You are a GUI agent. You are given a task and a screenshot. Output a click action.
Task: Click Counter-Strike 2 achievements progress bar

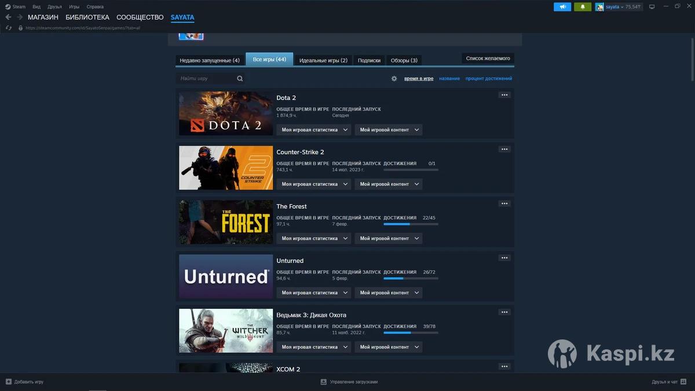point(411,170)
